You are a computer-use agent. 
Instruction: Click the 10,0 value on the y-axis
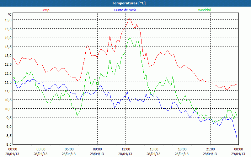point(8,109)
